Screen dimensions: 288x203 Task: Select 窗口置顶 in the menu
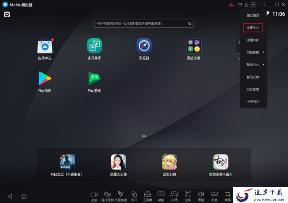253,15
